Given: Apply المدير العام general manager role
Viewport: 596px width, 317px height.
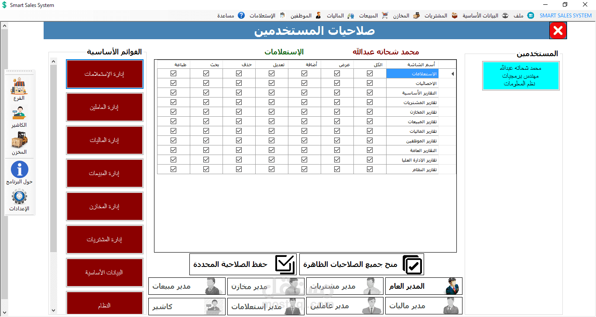Looking at the screenshot, I should (424, 286).
